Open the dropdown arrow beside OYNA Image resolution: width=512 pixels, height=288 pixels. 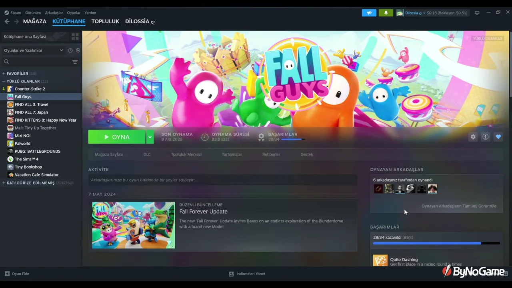[150, 137]
